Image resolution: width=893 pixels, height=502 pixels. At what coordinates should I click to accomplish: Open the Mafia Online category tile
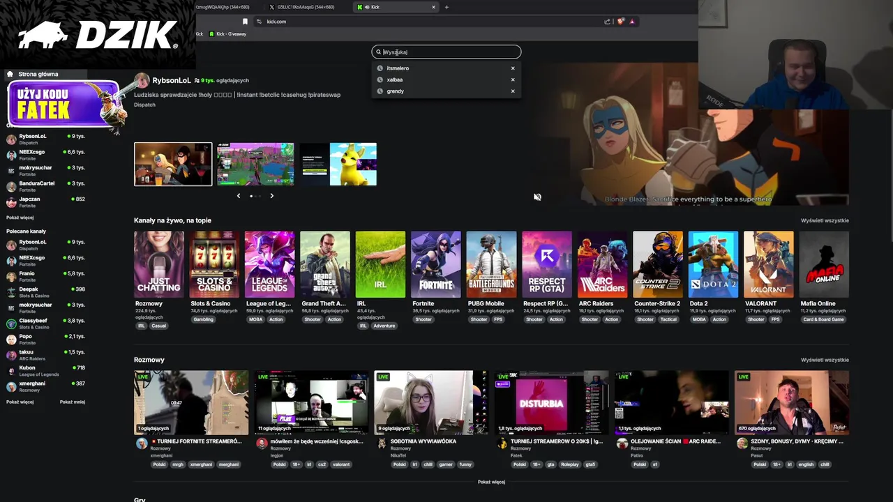click(x=824, y=265)
